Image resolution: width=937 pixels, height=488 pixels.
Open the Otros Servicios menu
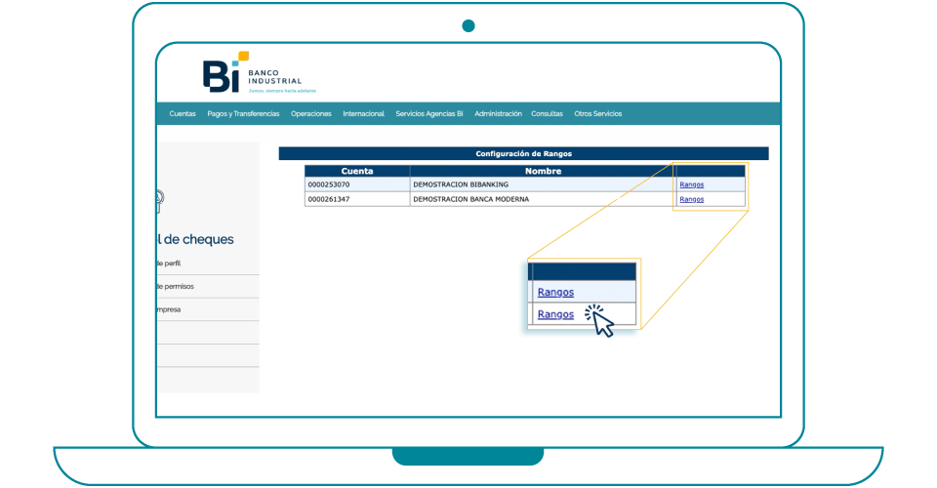(597, 114)
